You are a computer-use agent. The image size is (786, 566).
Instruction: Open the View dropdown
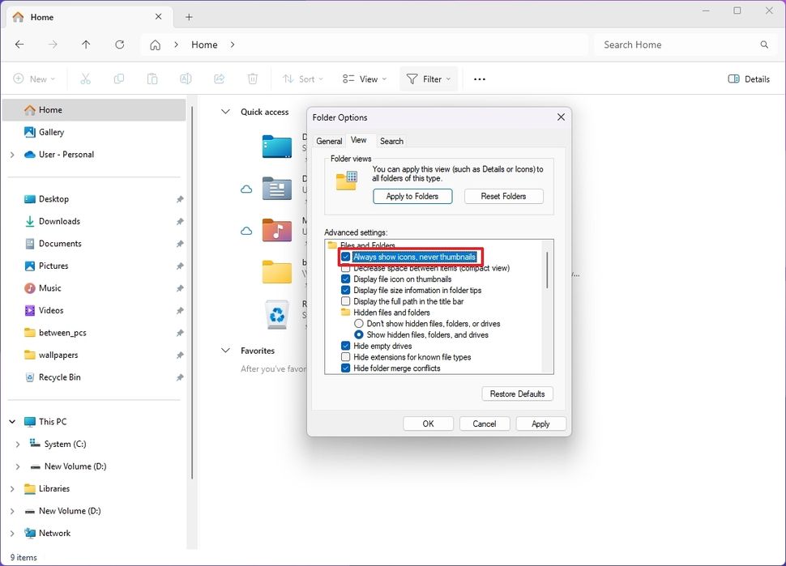point(364,79)
